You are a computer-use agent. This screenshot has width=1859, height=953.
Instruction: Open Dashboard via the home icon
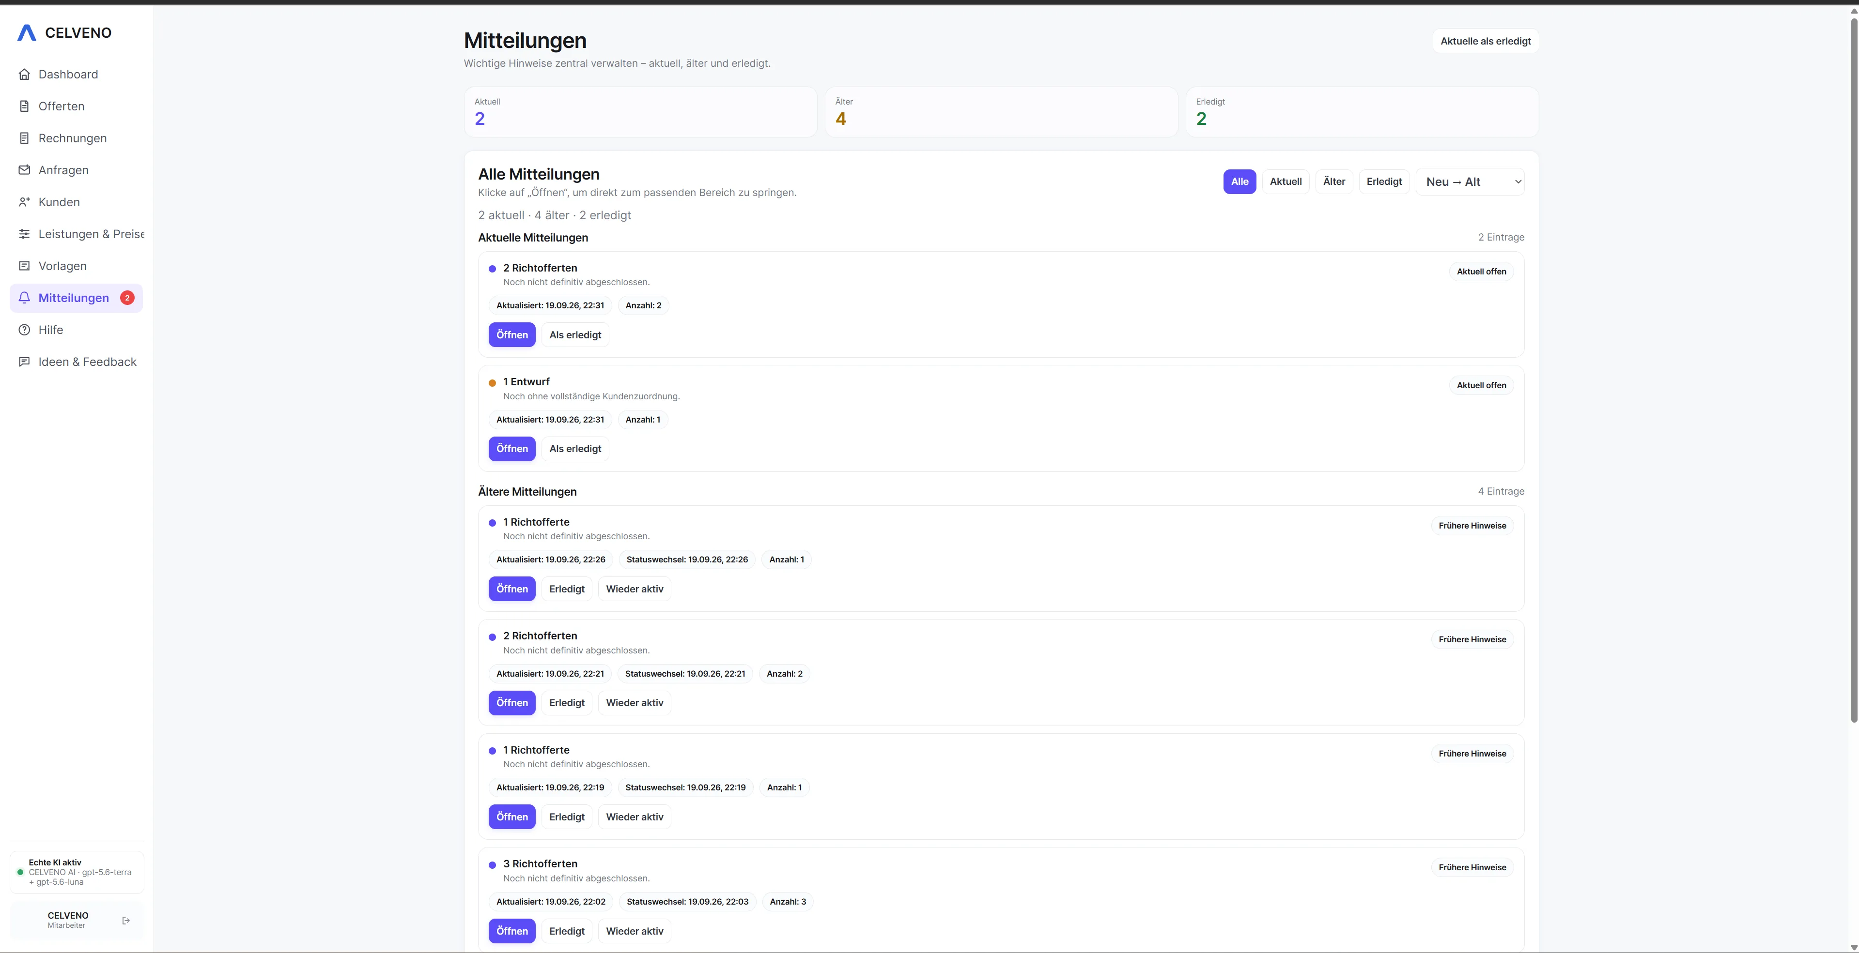coord(25,74)
